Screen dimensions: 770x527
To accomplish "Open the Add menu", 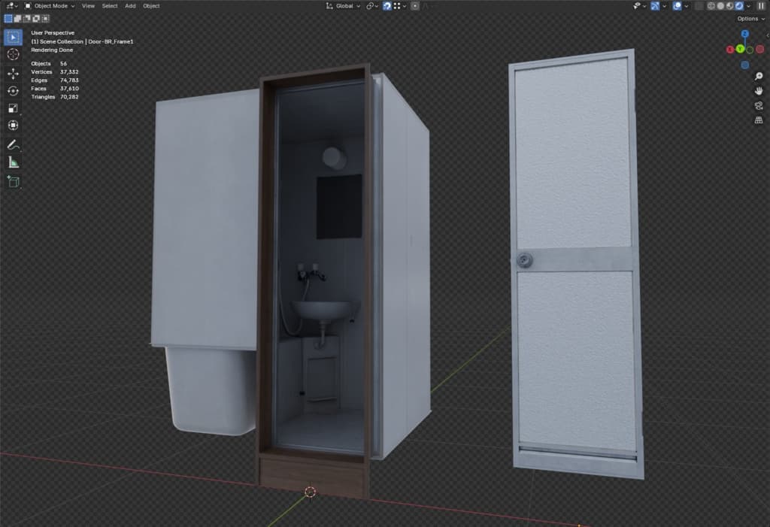I will click(130, 6).
